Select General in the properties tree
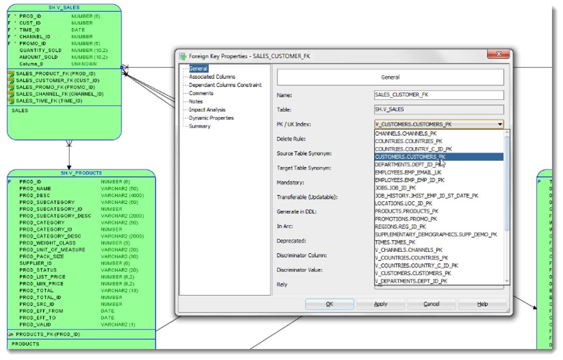Image resolution: width=563 pixels, height=360 pixels. [198, 68]
